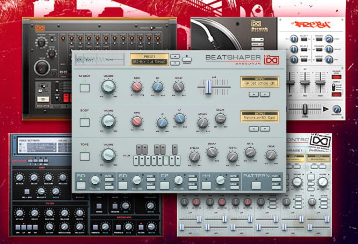
Task: Select previous Body sample with up arrow
Action: tap(254, 129)
